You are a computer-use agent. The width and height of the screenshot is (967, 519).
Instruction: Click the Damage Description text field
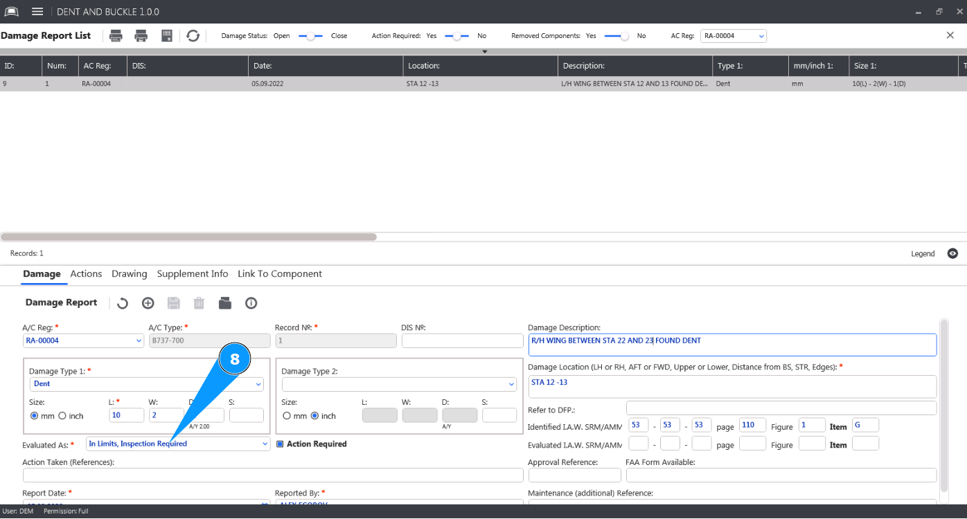click(731, 345)
